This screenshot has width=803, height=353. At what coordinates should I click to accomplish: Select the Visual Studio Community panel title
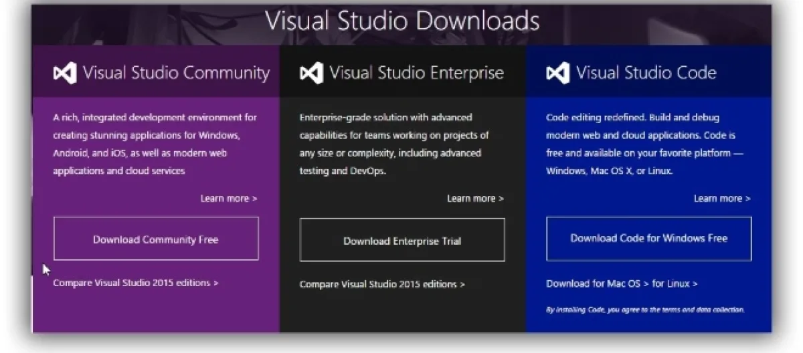pos(176,73)
